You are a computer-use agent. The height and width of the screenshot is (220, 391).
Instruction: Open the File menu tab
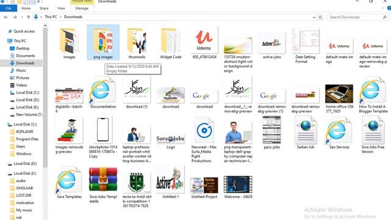[x=9, y=8]
